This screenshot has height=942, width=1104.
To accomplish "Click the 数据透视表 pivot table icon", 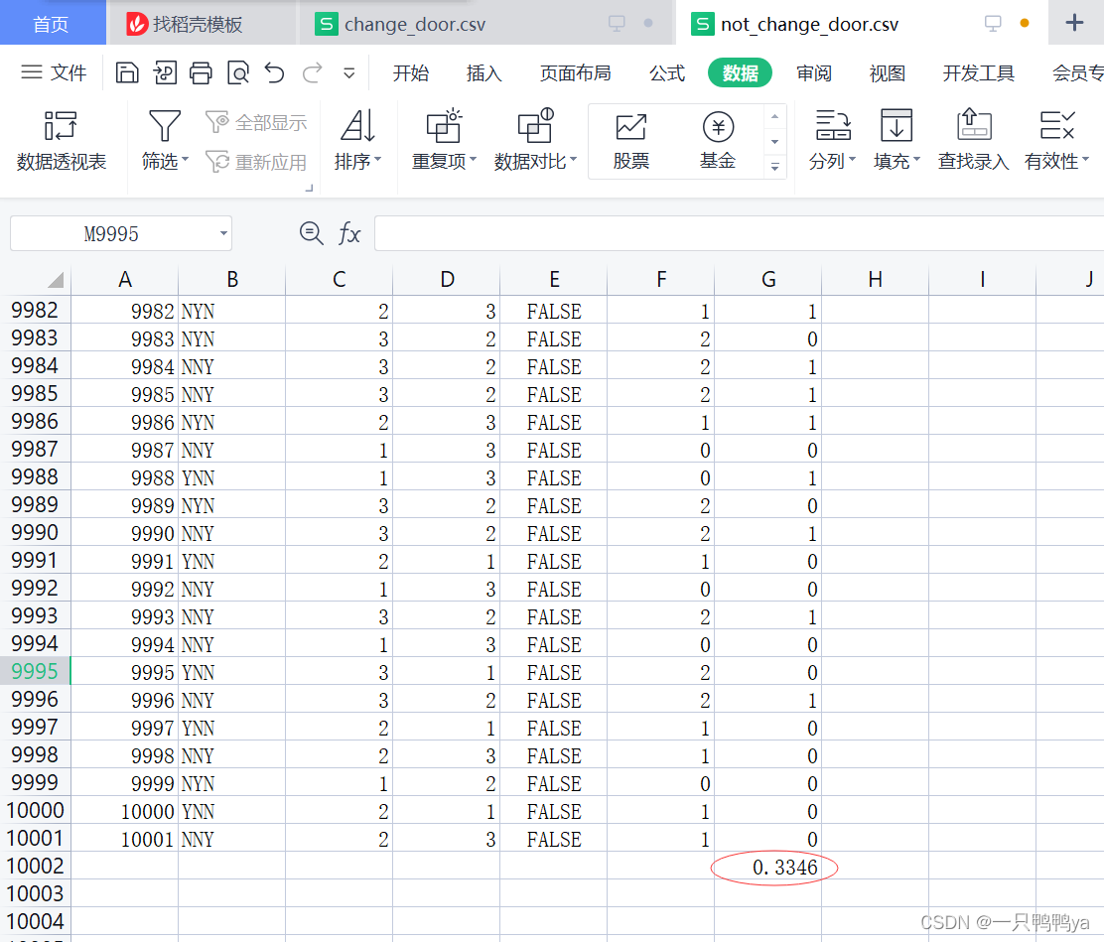I will [61, 126].
